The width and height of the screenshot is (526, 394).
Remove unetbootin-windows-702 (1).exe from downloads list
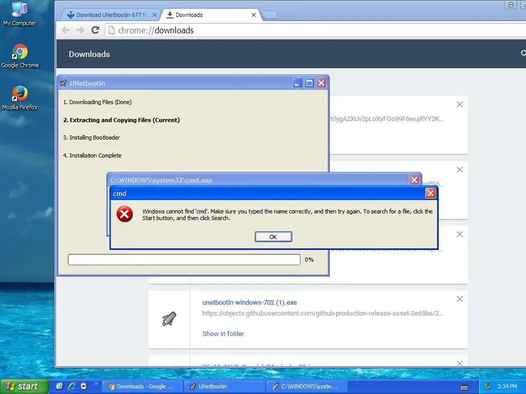click(460, 299)
